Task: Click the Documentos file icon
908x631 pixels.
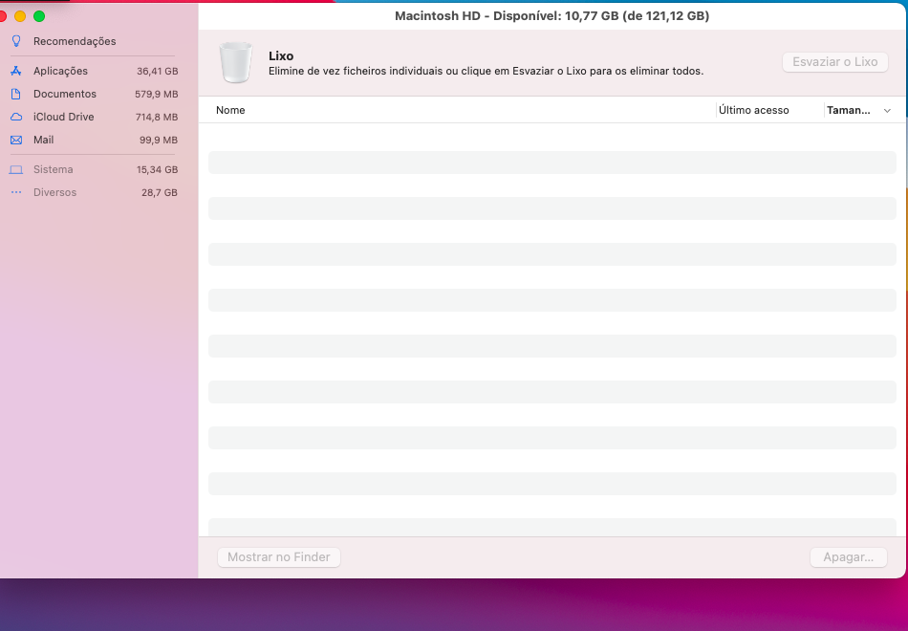Action: pyautogui.click(x=16, y=94)
